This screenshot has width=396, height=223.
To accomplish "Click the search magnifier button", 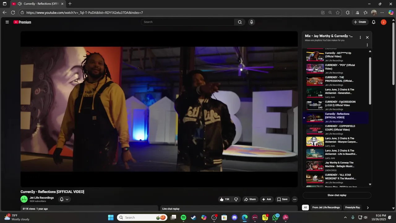I will [240, 22].
